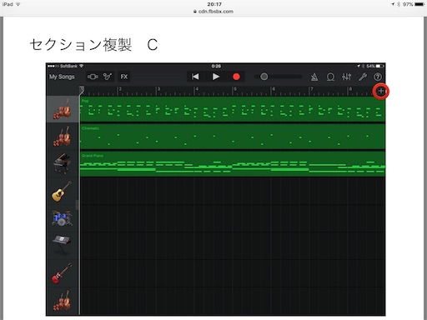Open the Loop Browser icon
The height and width of the screenshot is (320, 427).
(x=330, y=77)
